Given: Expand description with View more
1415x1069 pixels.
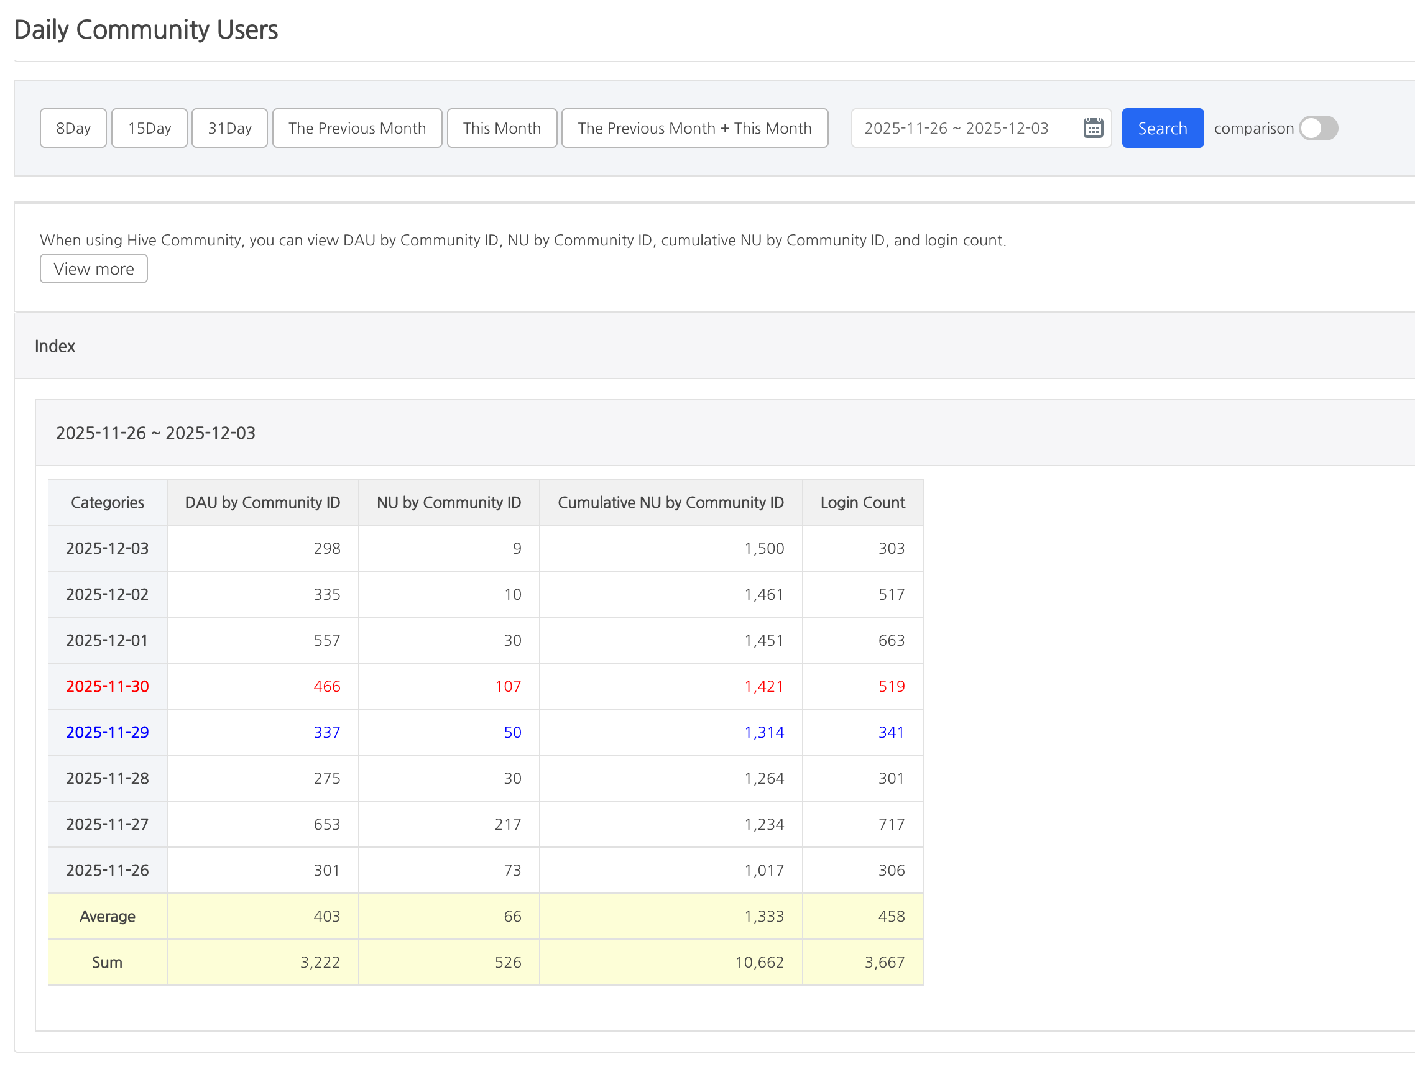Looking at the screenshot, I should tap(93, 268).
